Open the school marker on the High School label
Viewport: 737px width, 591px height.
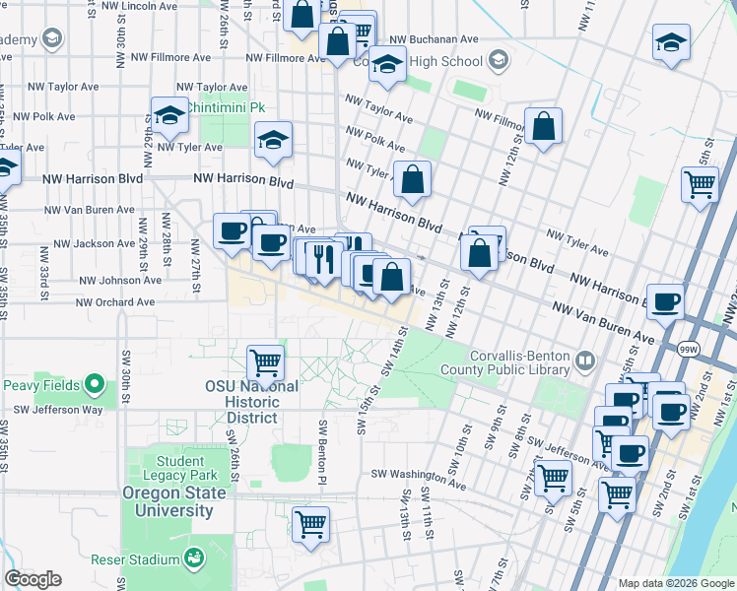pos(387,65)
